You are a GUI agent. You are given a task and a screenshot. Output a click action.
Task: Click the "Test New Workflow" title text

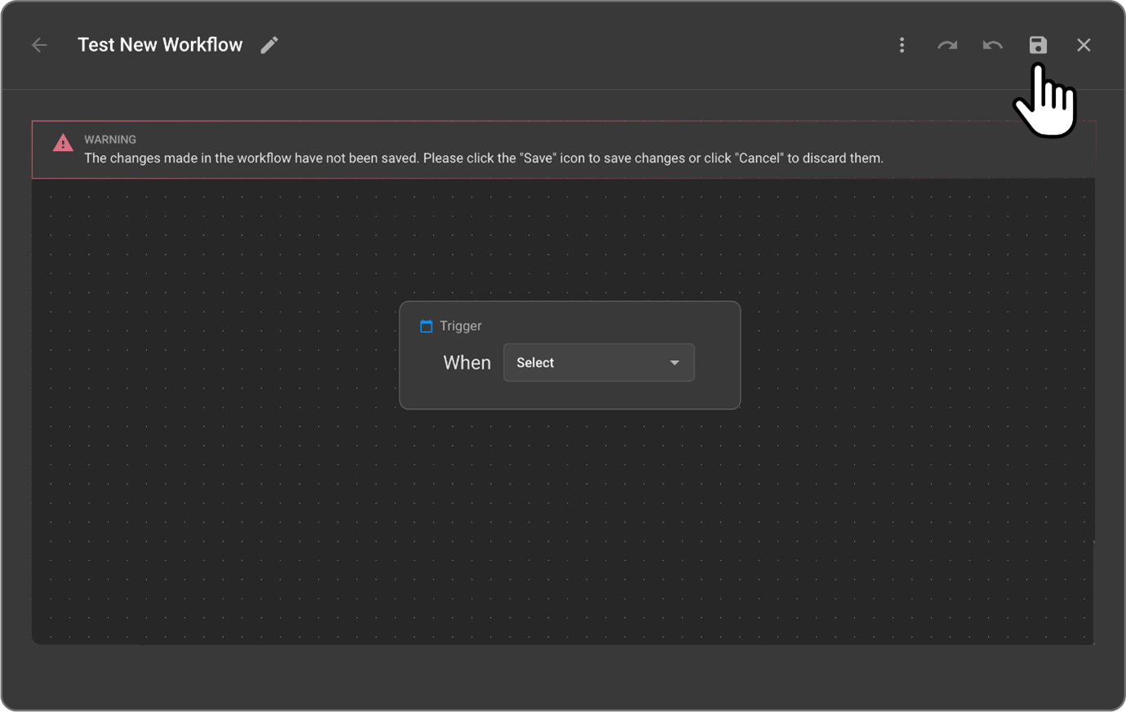pos(160,45)
